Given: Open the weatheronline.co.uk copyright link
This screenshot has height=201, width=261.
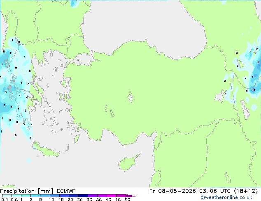Looking at the screenshot, I should point(226,197).
